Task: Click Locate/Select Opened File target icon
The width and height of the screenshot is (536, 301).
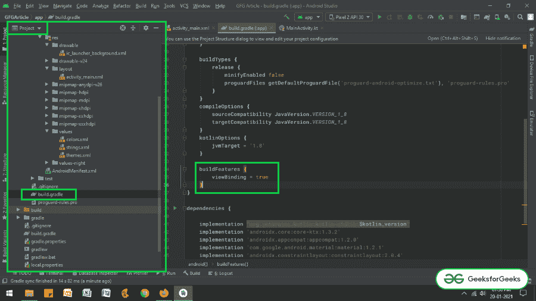Action: click(x=123, y=28)
